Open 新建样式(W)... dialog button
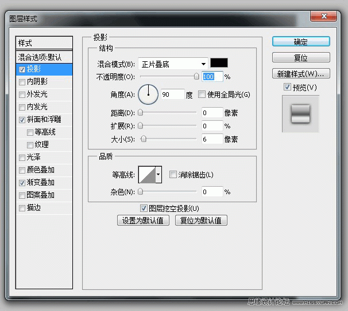This screenshot has height=311, width=348. (301, 73)
